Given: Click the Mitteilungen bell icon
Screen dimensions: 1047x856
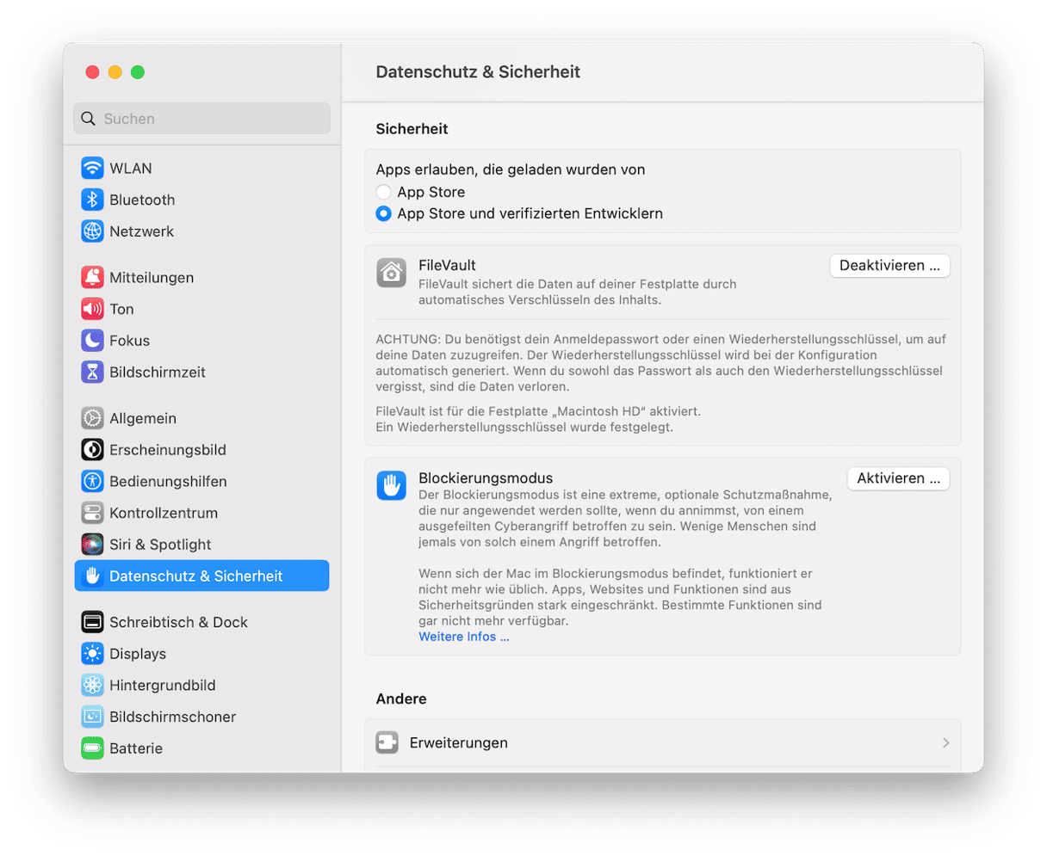Looking at the screenshot, I should (92, 278).
